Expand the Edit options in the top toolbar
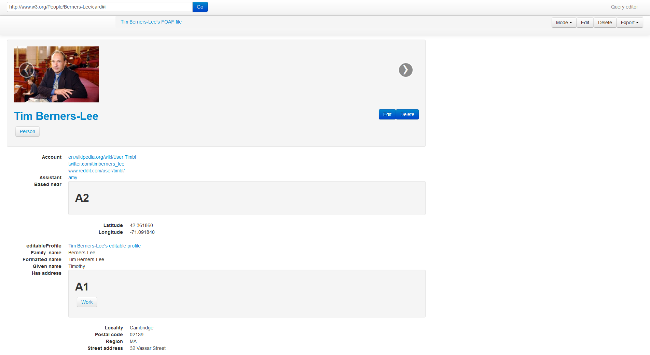The width and height of the screenshot is (650, 355). pyautogui.click(x=585, y=22)
